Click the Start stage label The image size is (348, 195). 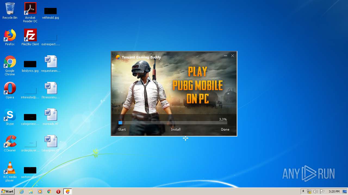pos(122,129)
